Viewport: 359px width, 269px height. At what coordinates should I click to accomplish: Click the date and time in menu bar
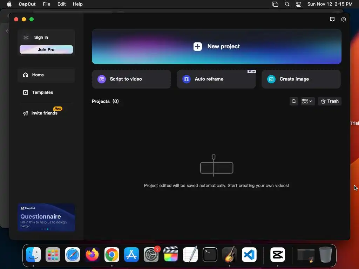pyautogui.click(x=330, y=4)
